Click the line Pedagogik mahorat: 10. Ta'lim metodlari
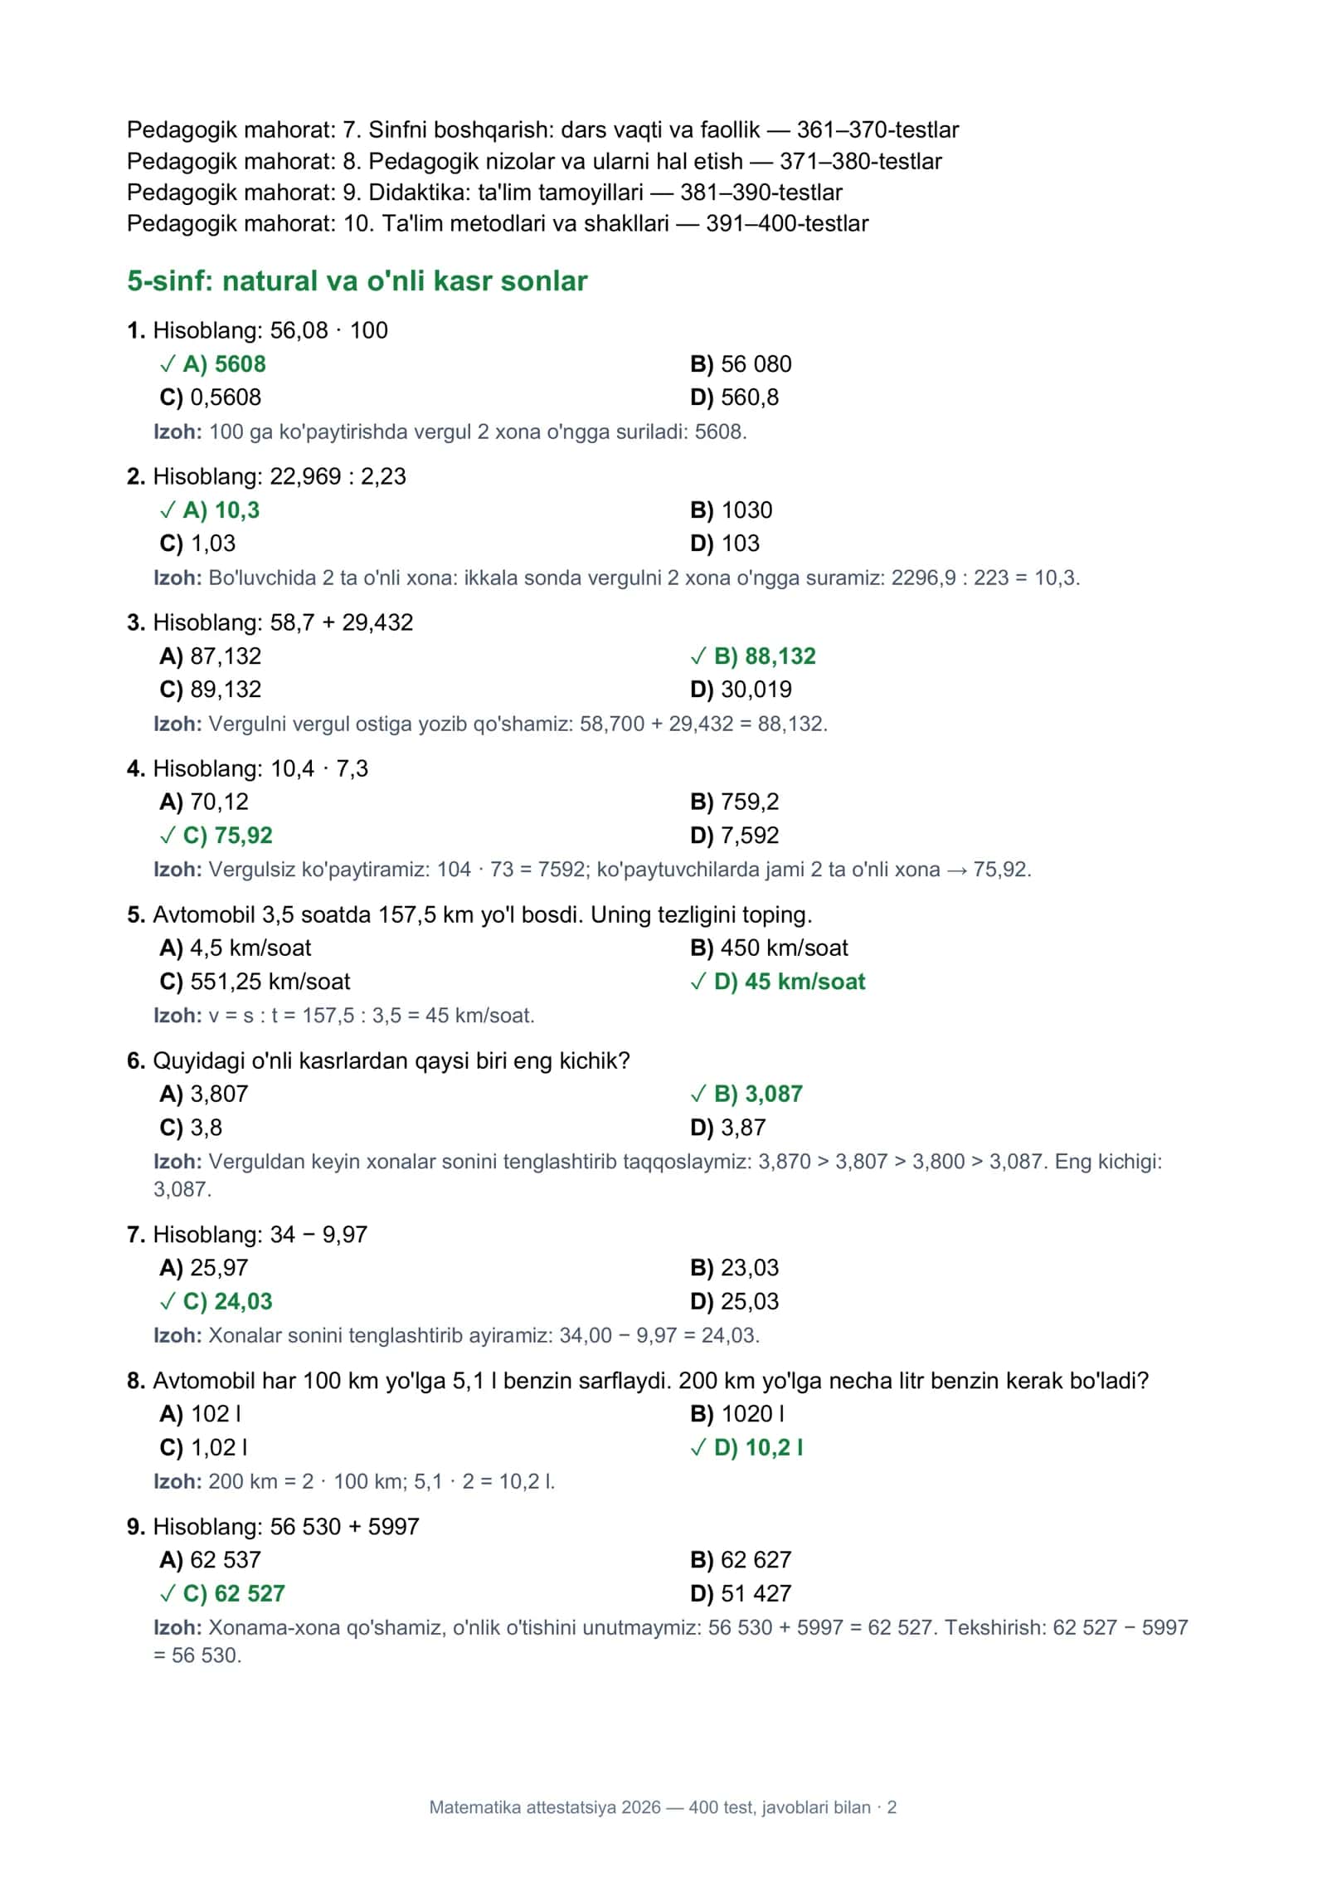Image resolution: width=1327 pixels, height=1877 pixels. click(x=498, y=224)
